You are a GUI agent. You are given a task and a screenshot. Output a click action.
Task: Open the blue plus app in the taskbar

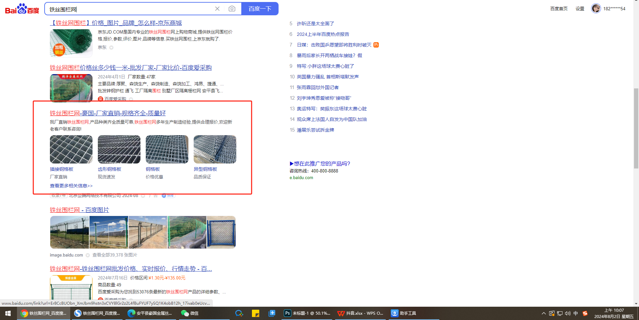point(272,313)
